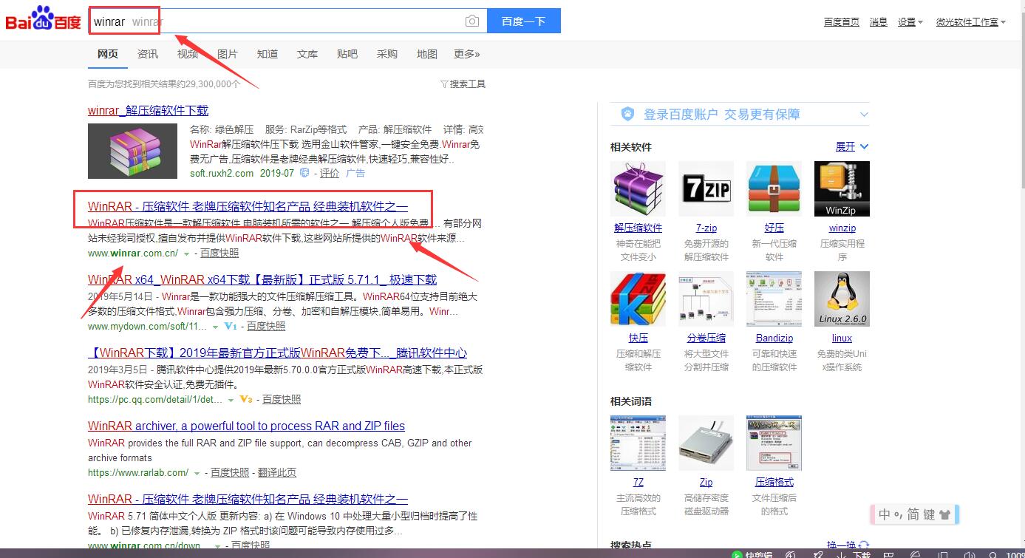Click 广告 label in first result

pos(355,173)
